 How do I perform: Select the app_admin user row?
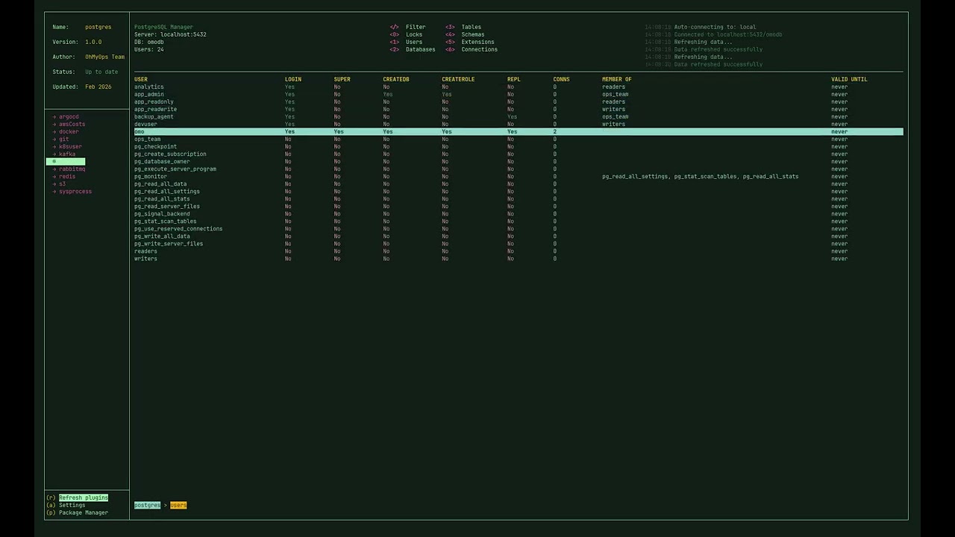pos(519,95)
